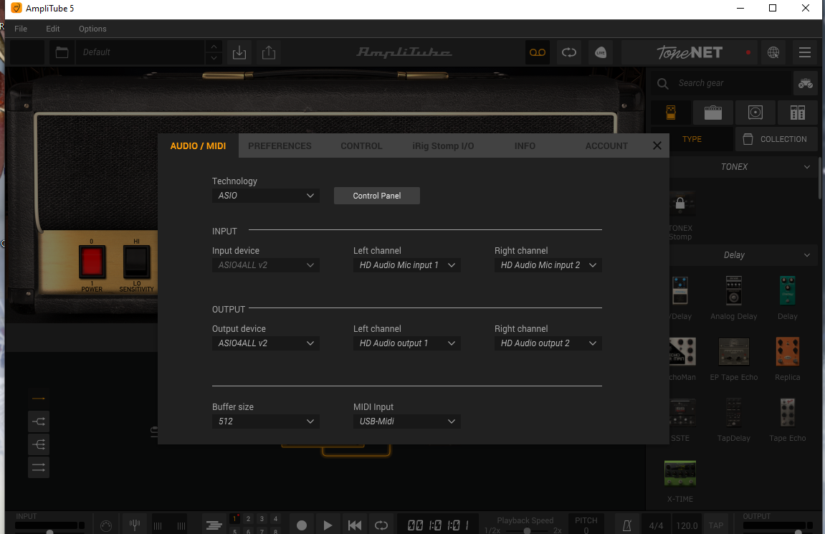This screenshot has width=825, height=534.
Task: Open the Buffer size dropdown
Action: (x=266, y=421)
